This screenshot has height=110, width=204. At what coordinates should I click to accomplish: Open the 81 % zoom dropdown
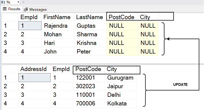tap(18, 2)
